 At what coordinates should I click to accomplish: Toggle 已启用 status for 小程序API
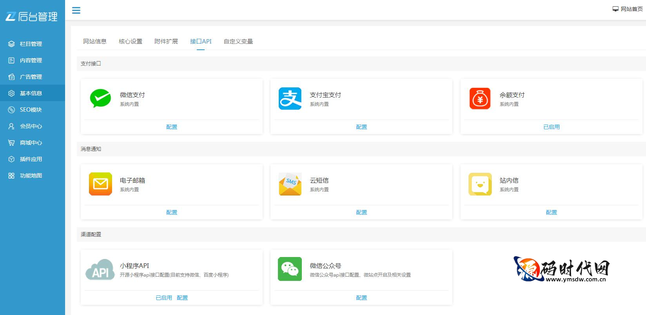(x=164, y=298)
